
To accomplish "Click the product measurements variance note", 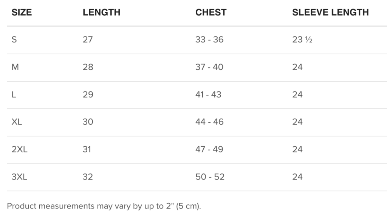I will (104, 206).
